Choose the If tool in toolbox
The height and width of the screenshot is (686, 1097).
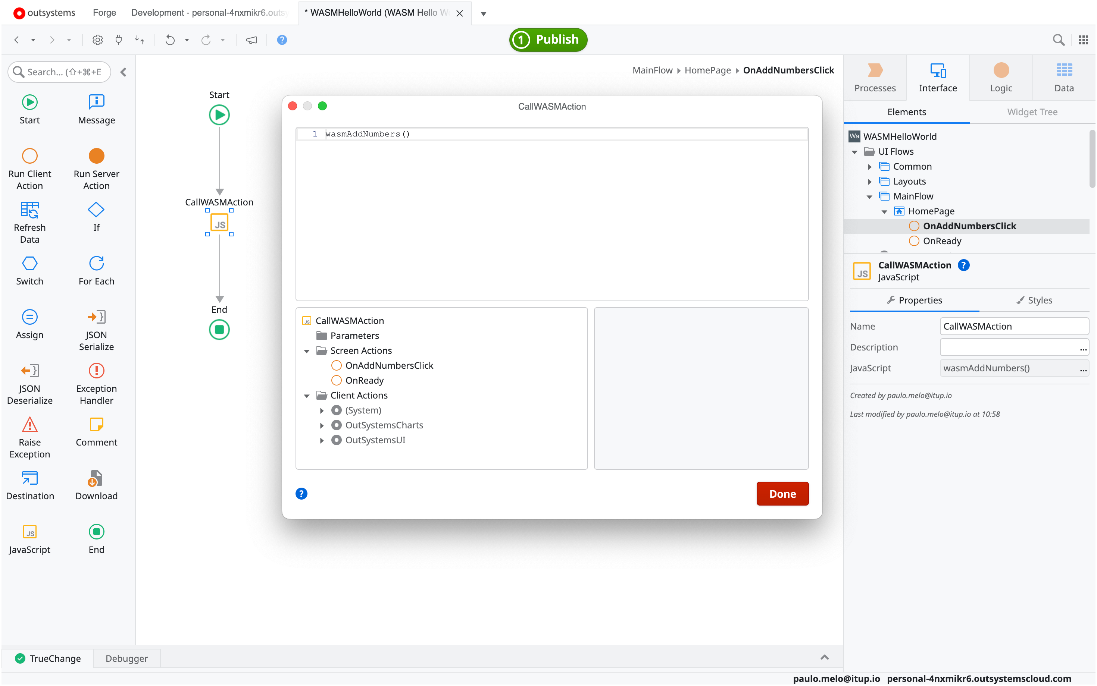pos(96,217)
